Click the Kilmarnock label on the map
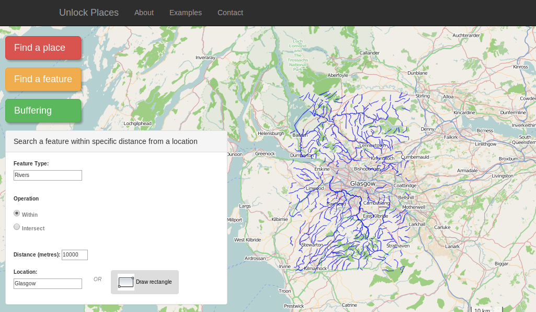 315,269
